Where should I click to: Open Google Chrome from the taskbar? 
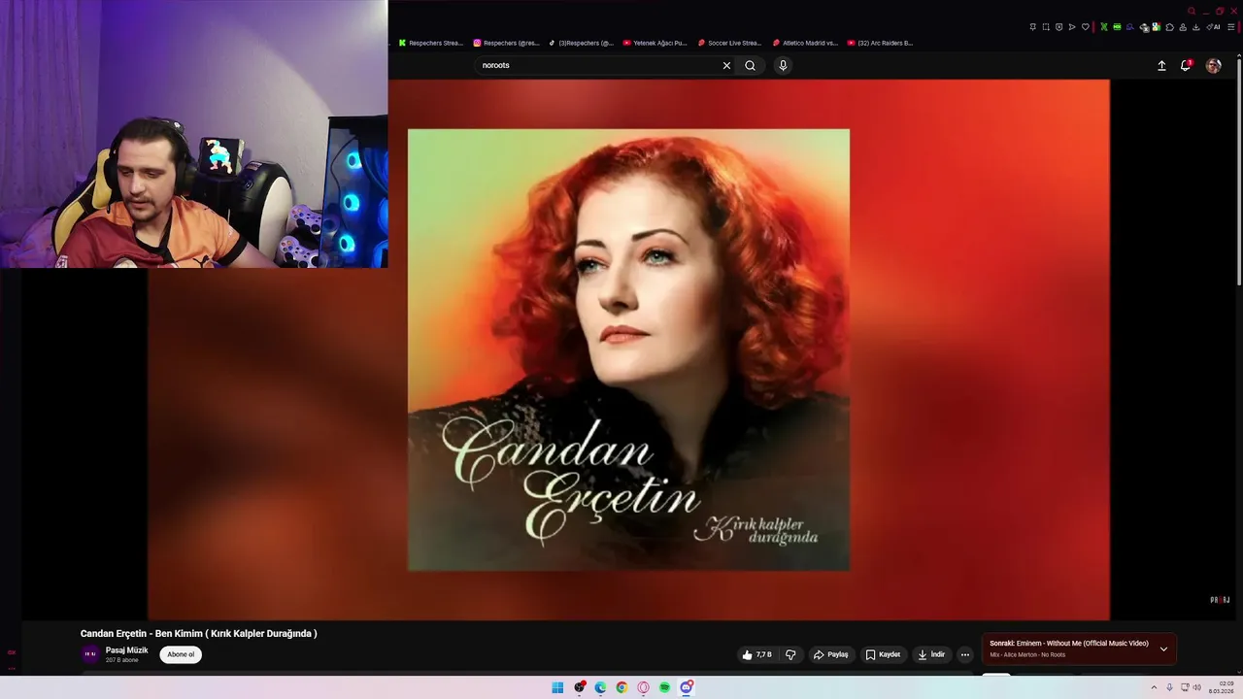621,687
